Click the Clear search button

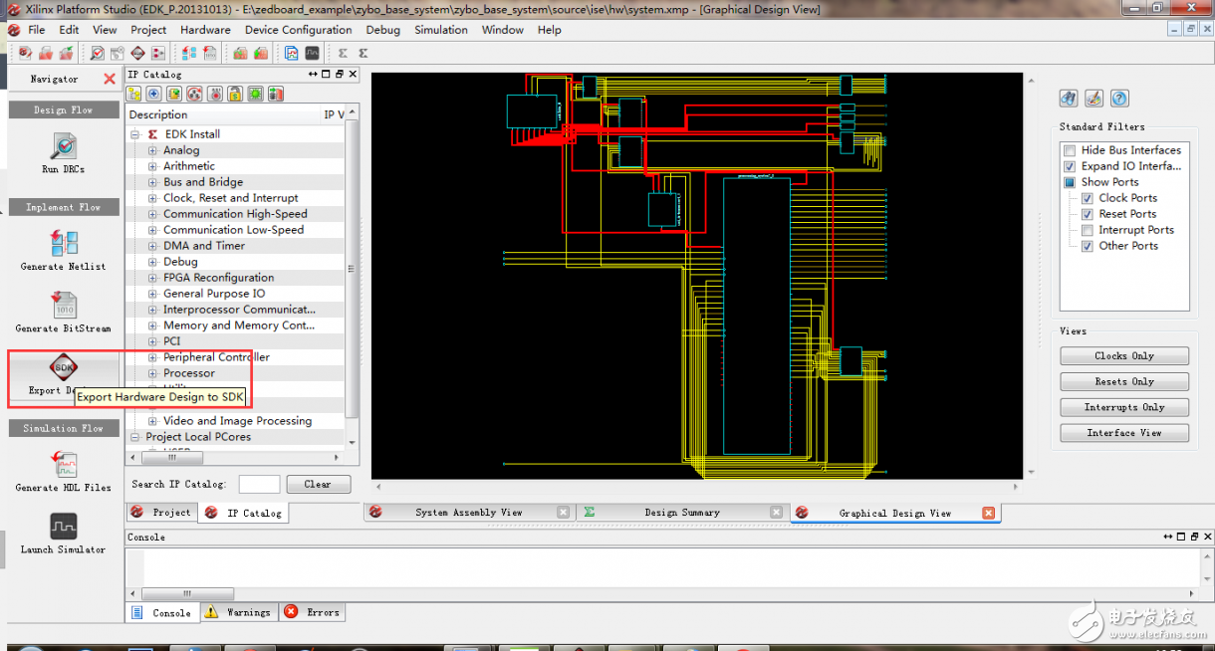pos(318,485)
